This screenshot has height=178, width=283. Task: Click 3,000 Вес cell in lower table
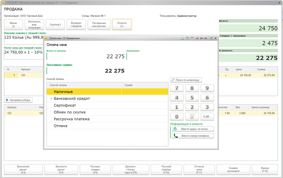241,113
